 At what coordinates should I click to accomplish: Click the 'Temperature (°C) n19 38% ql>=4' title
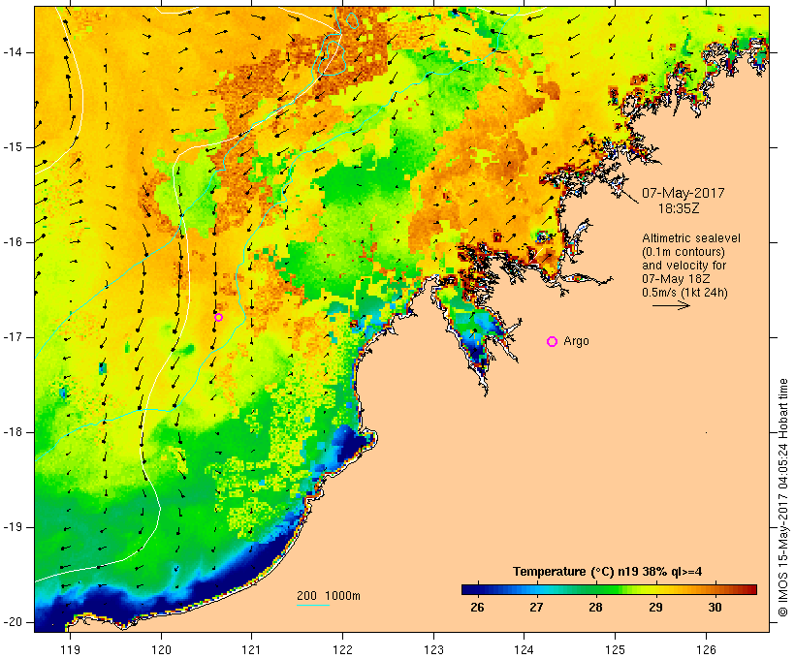tap(608, 572)
